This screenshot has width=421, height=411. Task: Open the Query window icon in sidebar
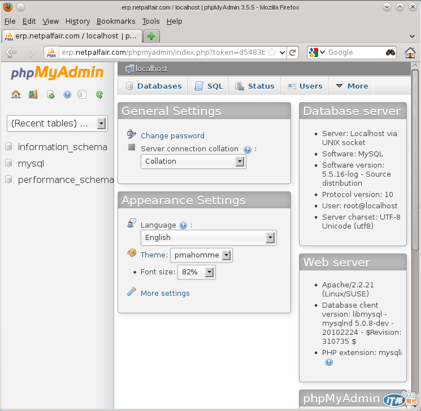click(x=50, y=94)
